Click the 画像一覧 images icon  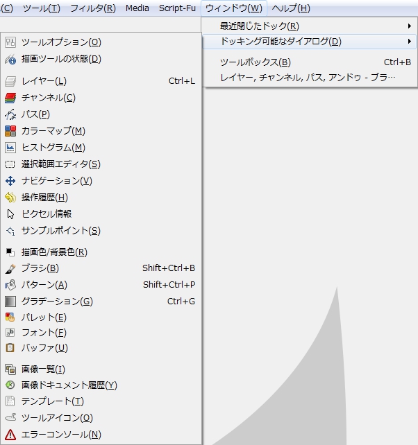[x=10, y=369]
